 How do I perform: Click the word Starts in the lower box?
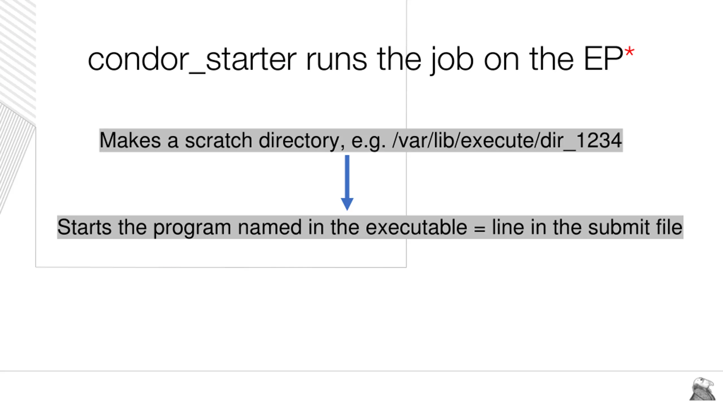tap(84, 227)
